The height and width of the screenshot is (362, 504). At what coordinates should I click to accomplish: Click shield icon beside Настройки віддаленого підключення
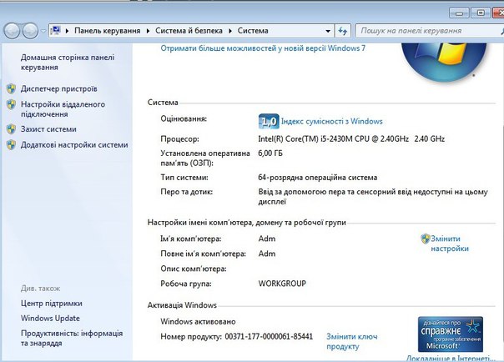11,104
